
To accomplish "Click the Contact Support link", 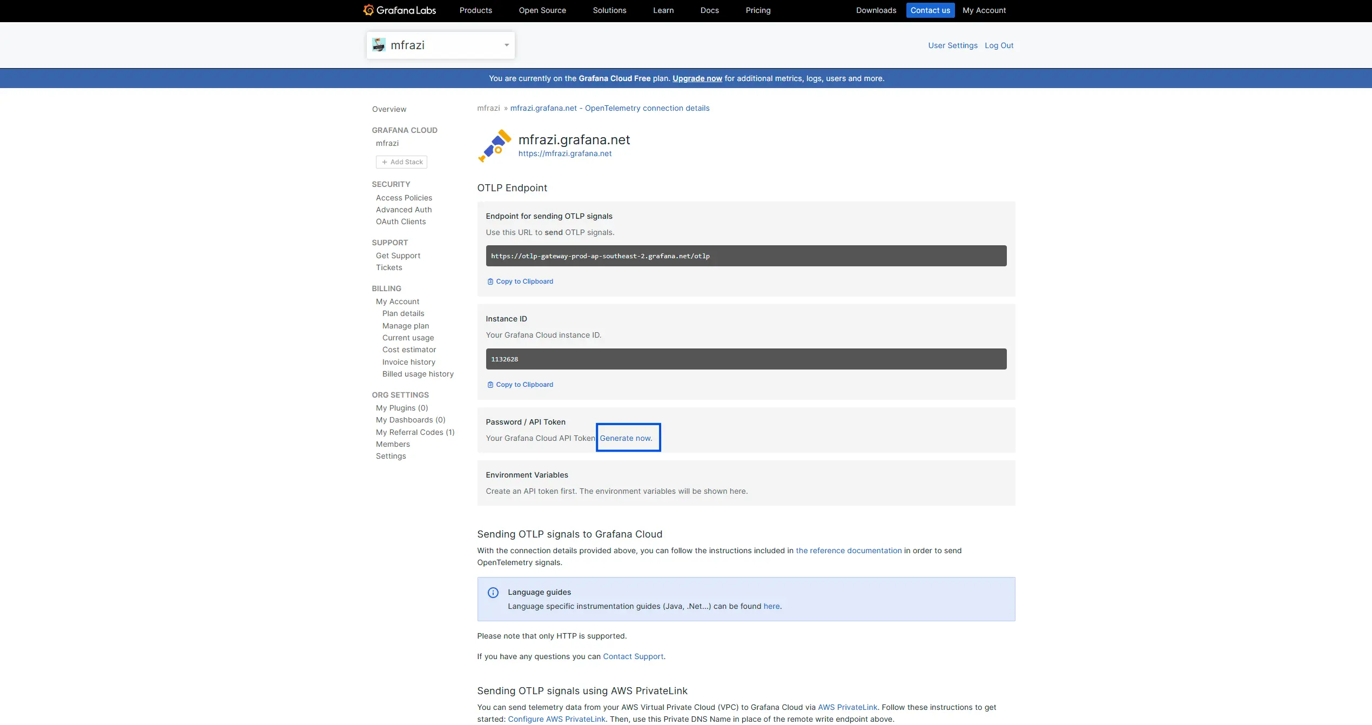I will [x=633, y=656].
